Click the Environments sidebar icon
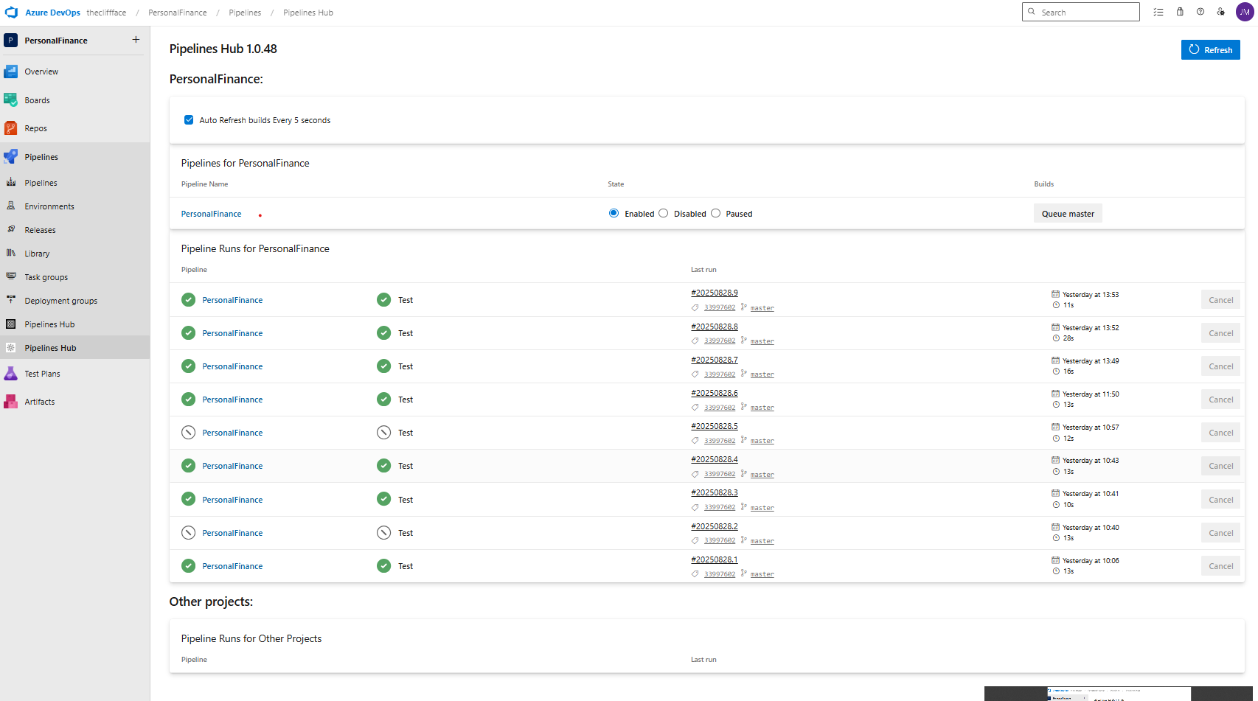 (11, 206)
